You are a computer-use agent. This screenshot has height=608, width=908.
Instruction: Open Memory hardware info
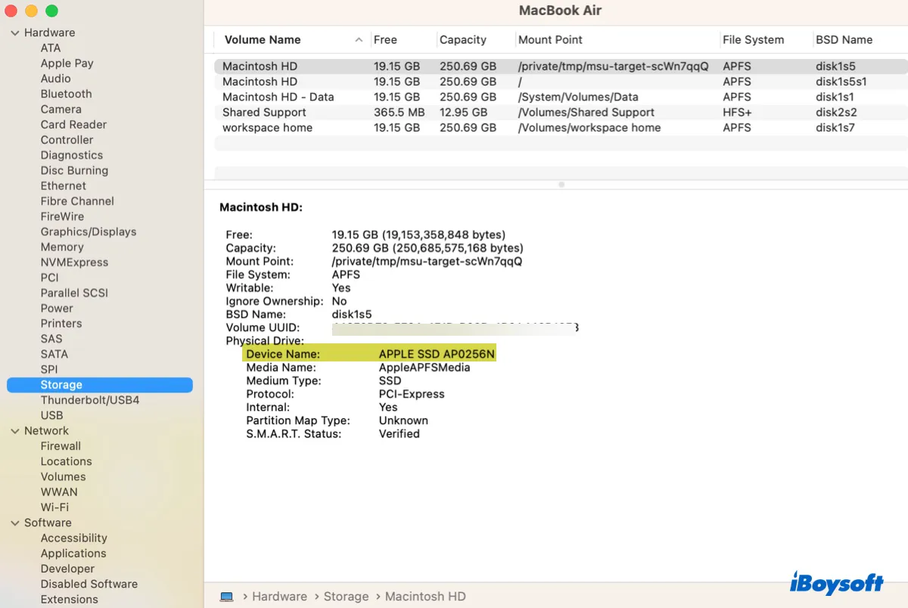pos(62,247)
